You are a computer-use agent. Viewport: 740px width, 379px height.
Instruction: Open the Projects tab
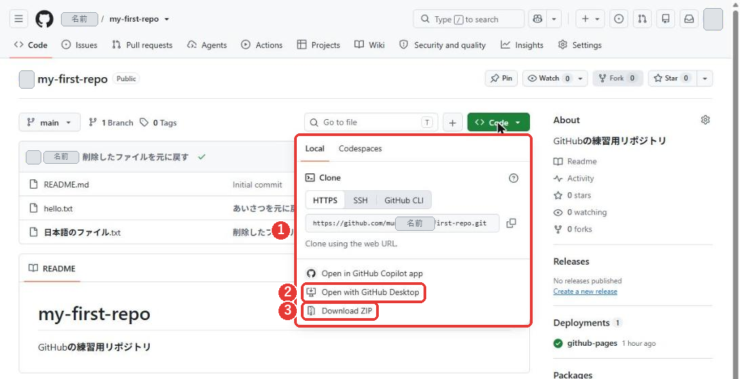318,45
